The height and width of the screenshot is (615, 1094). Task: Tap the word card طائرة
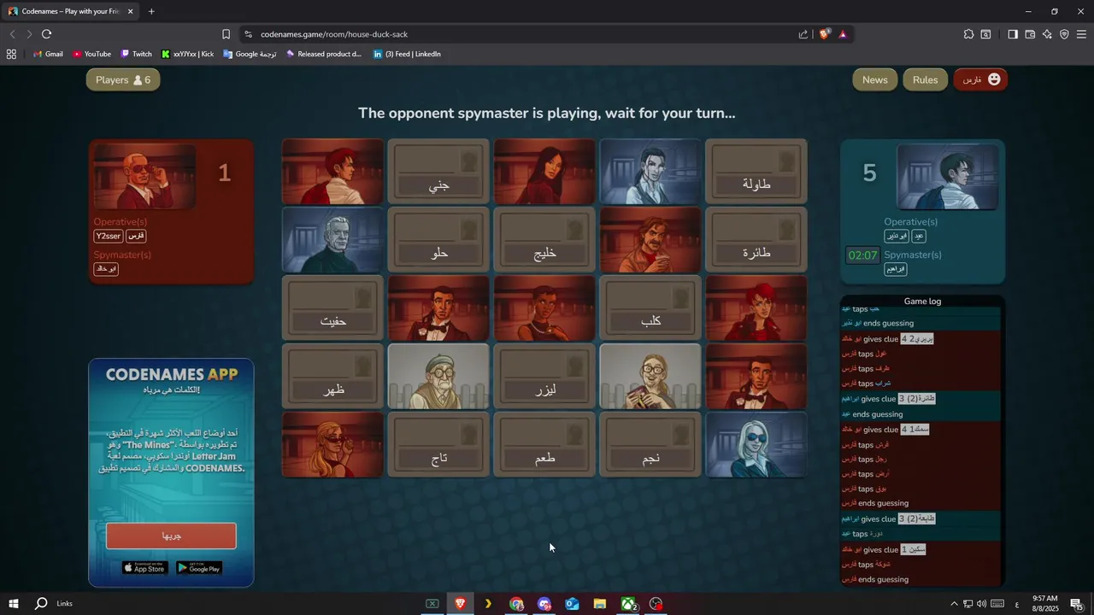tap(756, 240)
